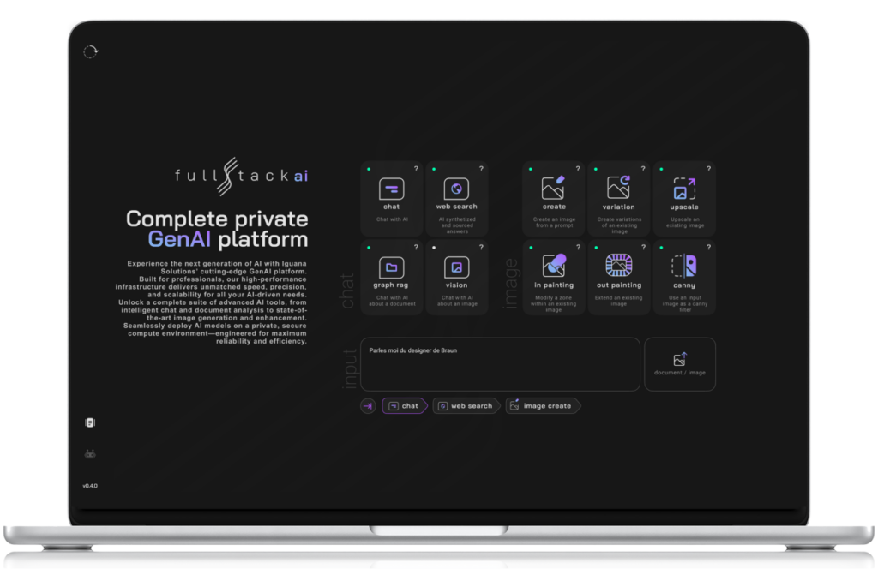Focus the prompt field reading "Parles moi du designer de Braun"
Screen dimensions: 878x569
coord(500,364)
